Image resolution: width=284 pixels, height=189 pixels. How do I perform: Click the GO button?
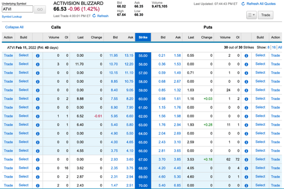40,9
